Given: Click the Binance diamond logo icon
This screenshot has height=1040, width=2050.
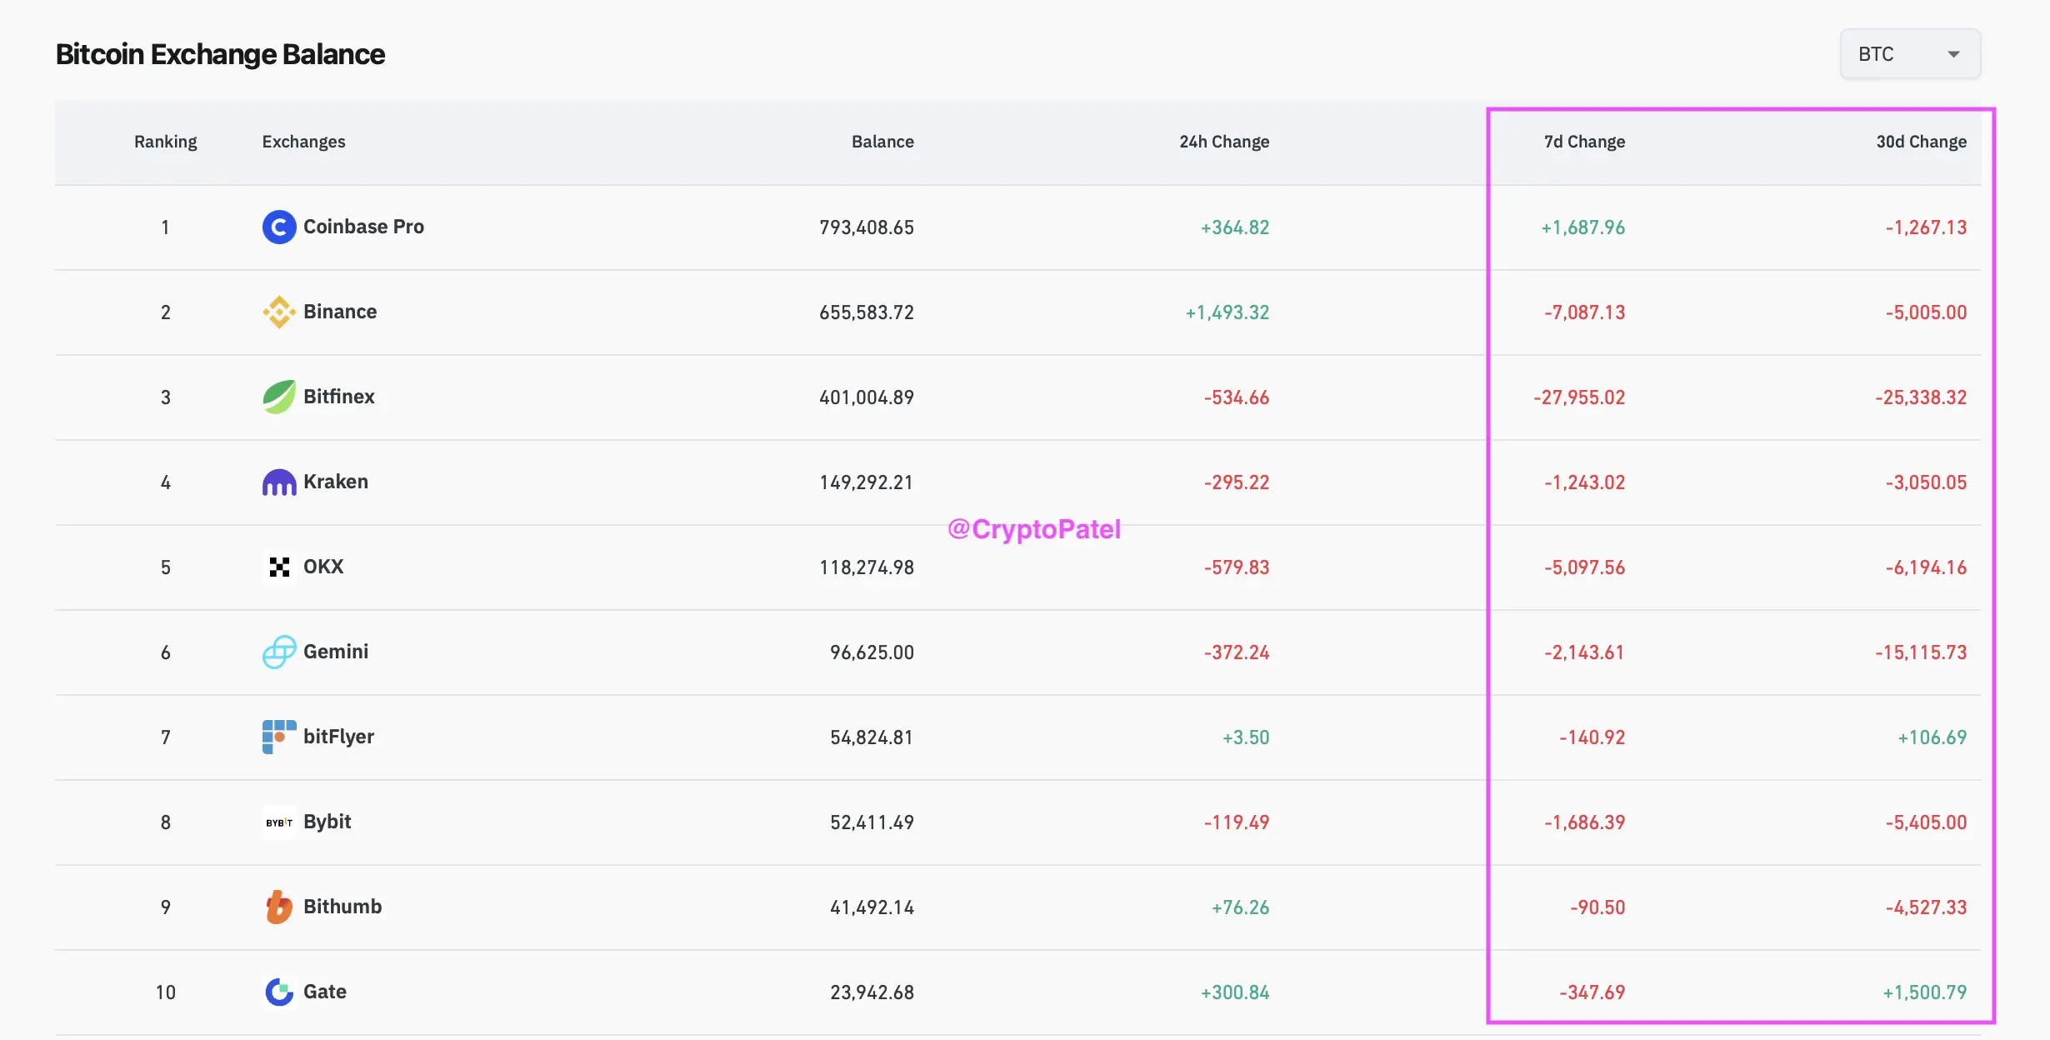Looking at the screenshot, I should 279,312.
